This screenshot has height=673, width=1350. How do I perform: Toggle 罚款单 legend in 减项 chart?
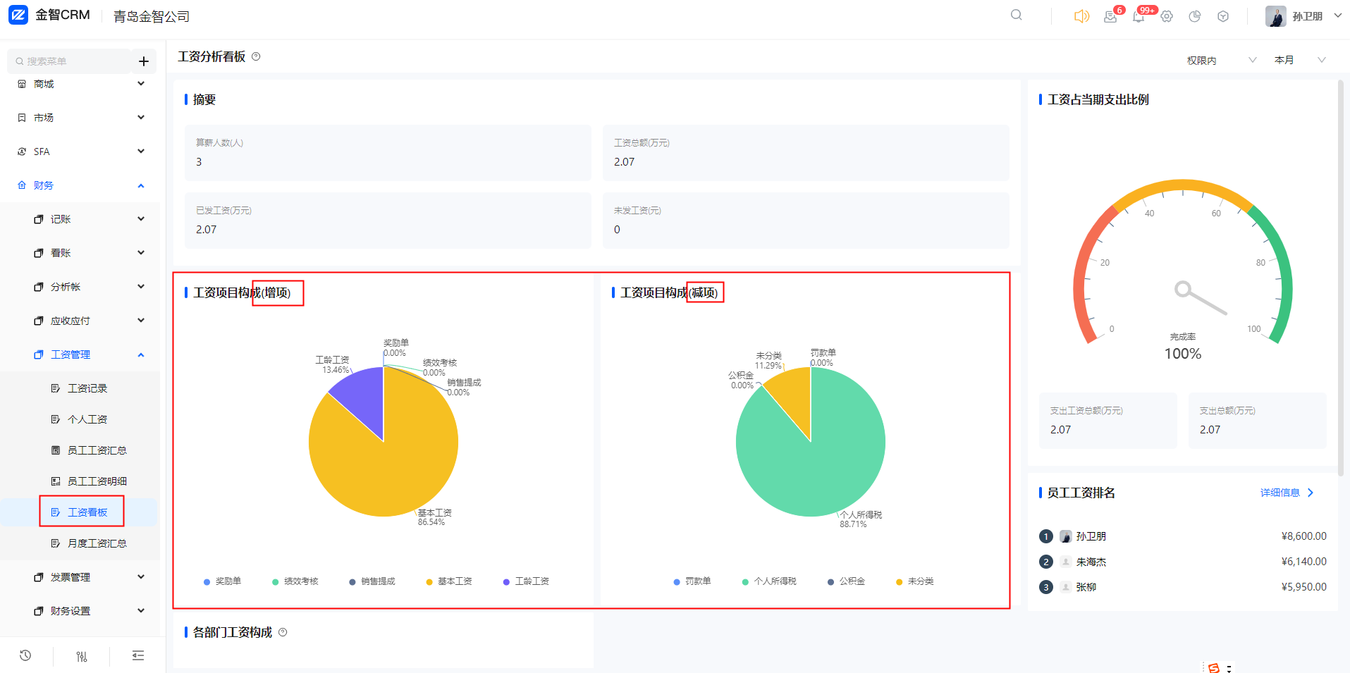click(x=692, y=581)
